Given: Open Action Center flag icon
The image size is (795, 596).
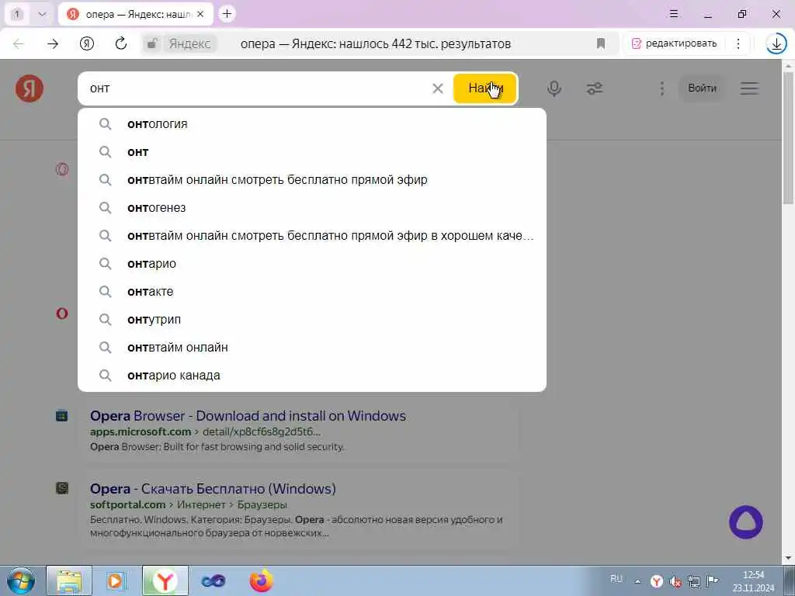Looking at the screenshot, I should pos(713,581).
